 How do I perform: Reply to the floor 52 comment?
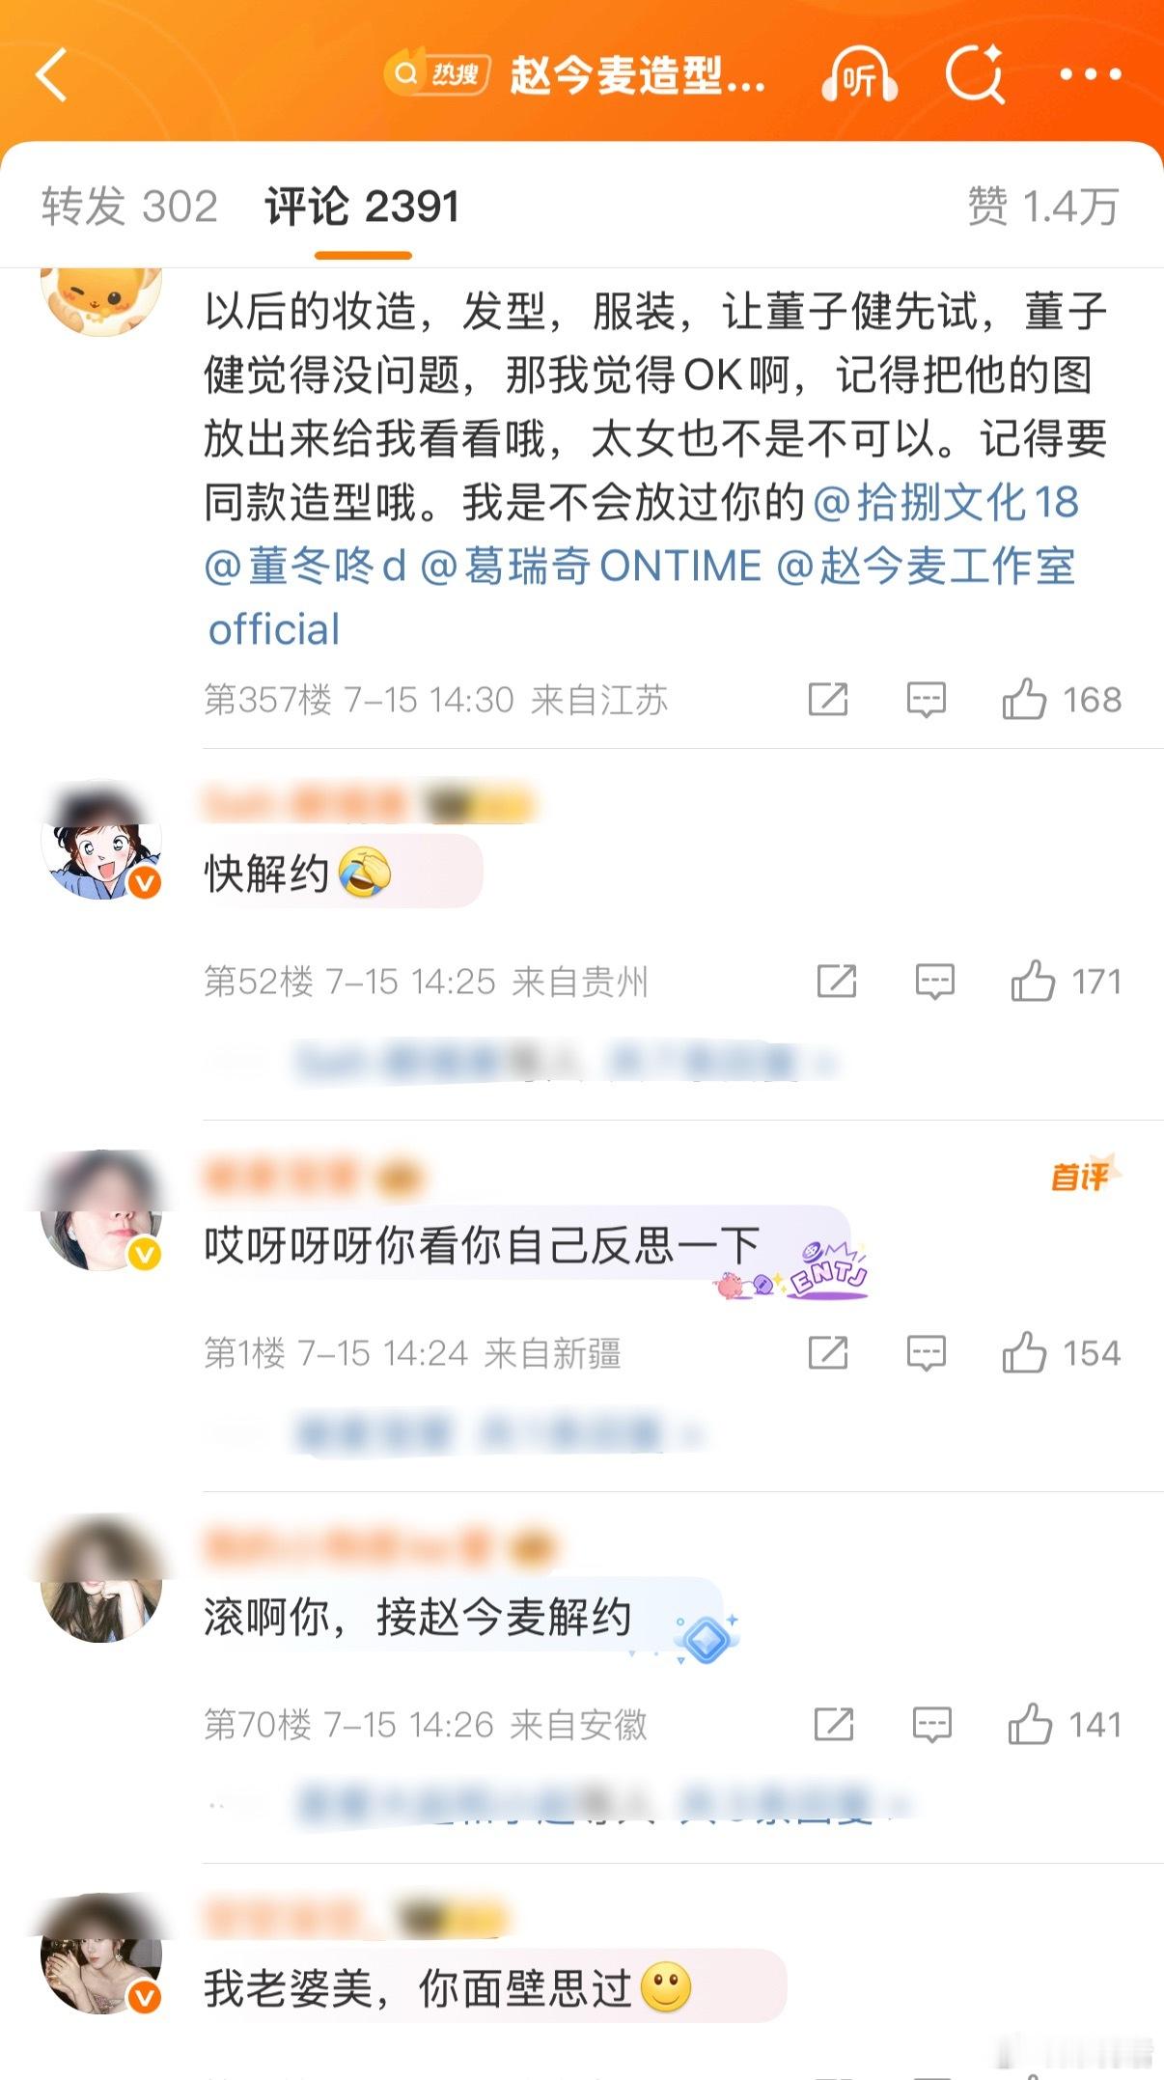pos(934,982)
